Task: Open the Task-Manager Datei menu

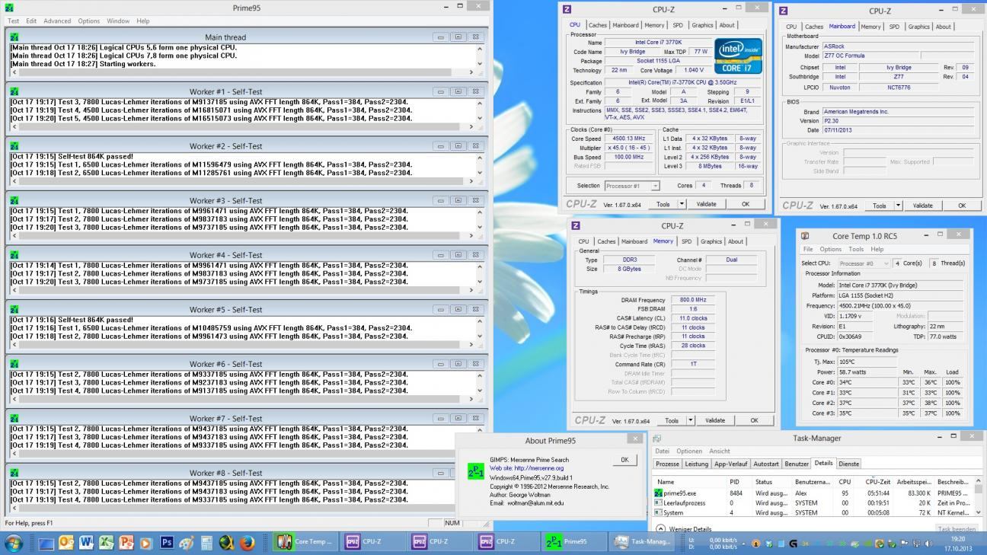Action: tap(662, 451)
